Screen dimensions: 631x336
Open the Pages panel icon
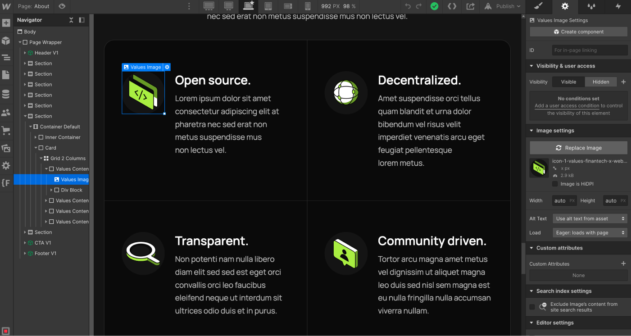6,75
